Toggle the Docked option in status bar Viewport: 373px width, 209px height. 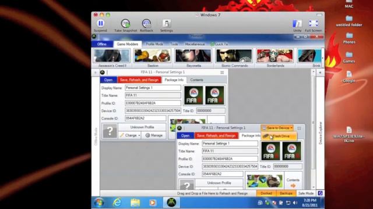click(x=266, y=193)
